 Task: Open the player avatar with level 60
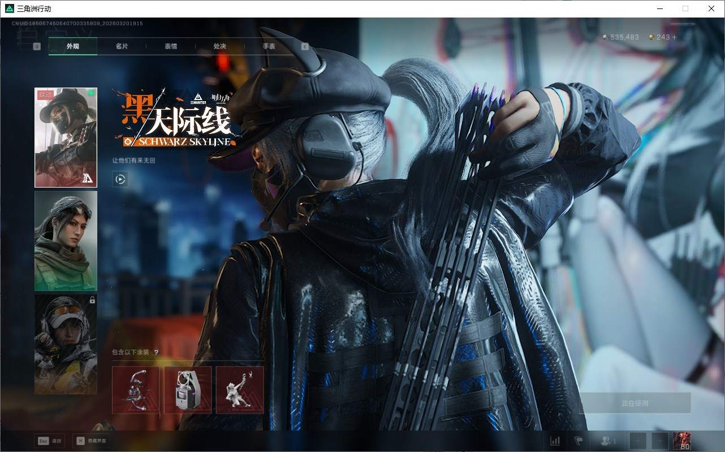682,441
